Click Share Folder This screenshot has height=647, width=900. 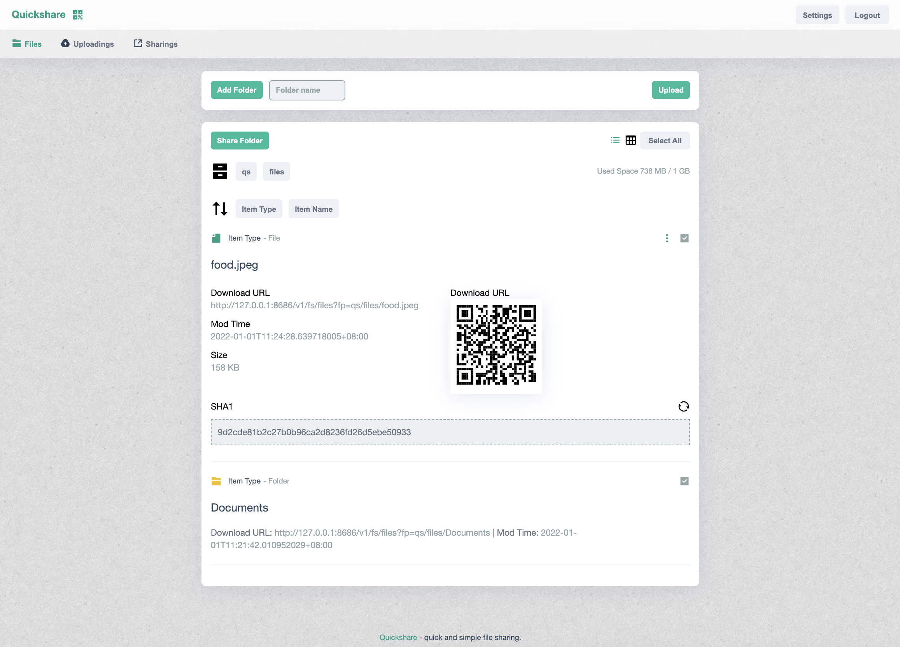[240, 141]
